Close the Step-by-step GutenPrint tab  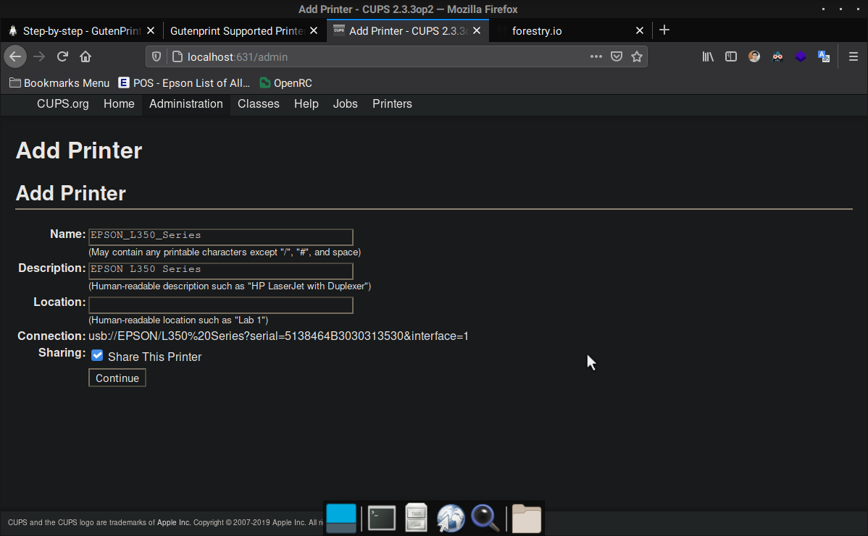click(151, 30)
